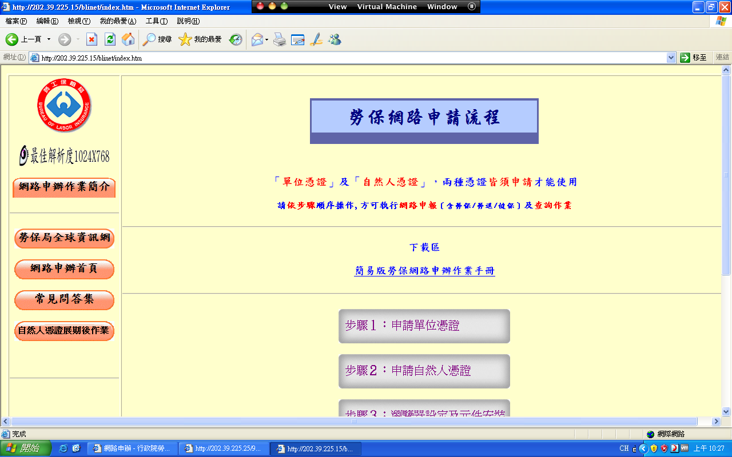Viewport: 732px width, 457px height.
Task: Open the 我的最愛(A) Favorites menu
Action: (118, 21)
